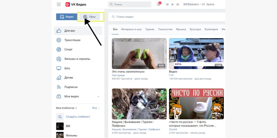The height and width of the screenshot is (138, 277).
Task: Expand Мои видео chevron
Action: coord(98,97)
